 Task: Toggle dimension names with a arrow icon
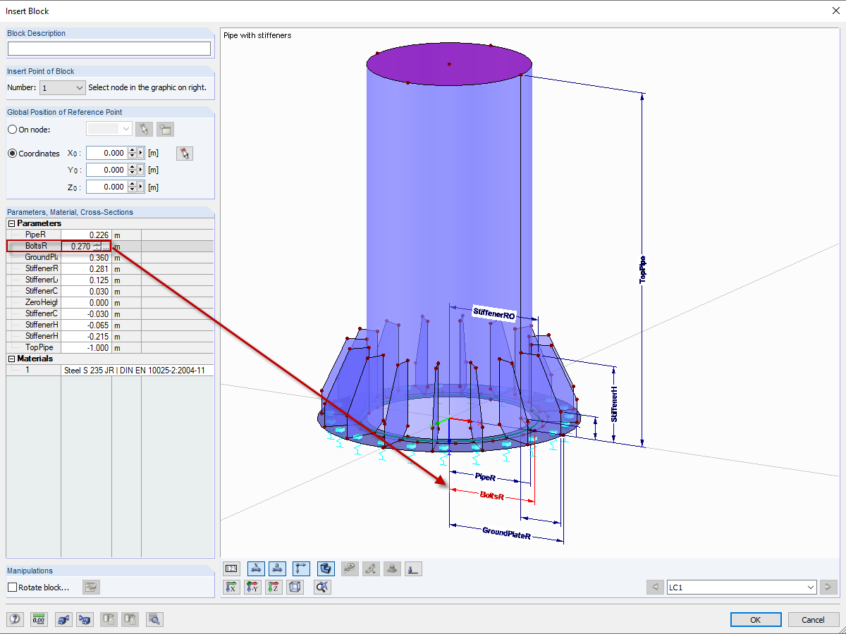coord(278,568)
